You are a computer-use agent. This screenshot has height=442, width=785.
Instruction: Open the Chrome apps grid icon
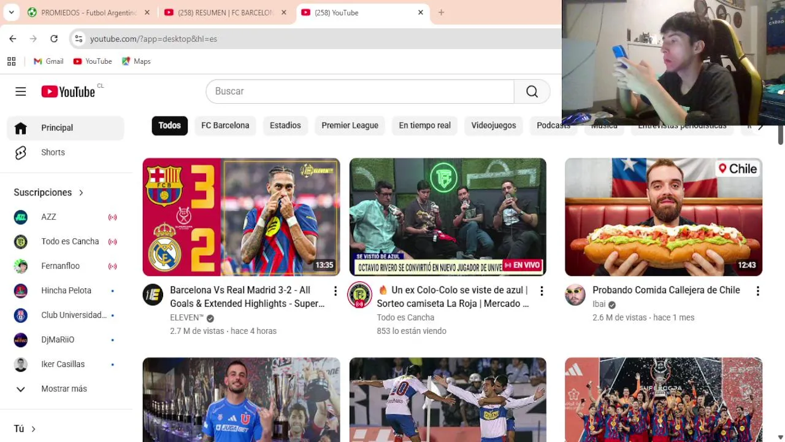(11, 61)
